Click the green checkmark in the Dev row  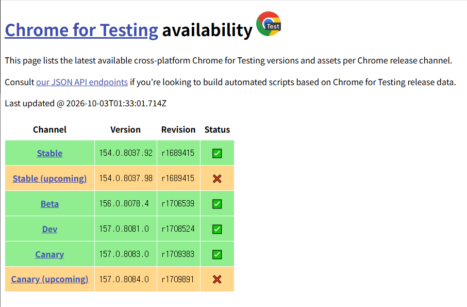coord(217,229)
